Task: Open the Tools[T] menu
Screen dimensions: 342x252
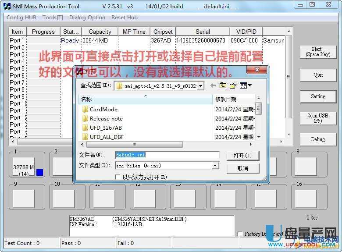Action: (53, 18)
